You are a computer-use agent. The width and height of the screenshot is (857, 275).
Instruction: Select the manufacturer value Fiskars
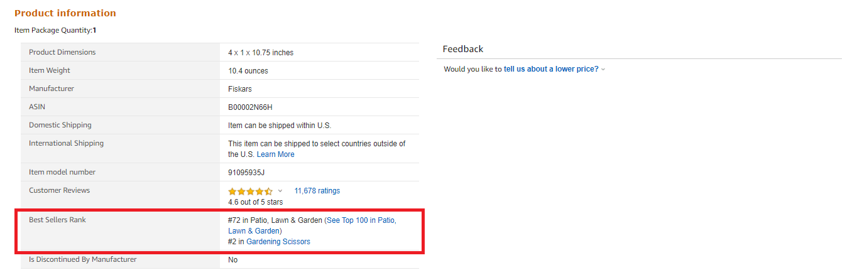coord(240,89)
